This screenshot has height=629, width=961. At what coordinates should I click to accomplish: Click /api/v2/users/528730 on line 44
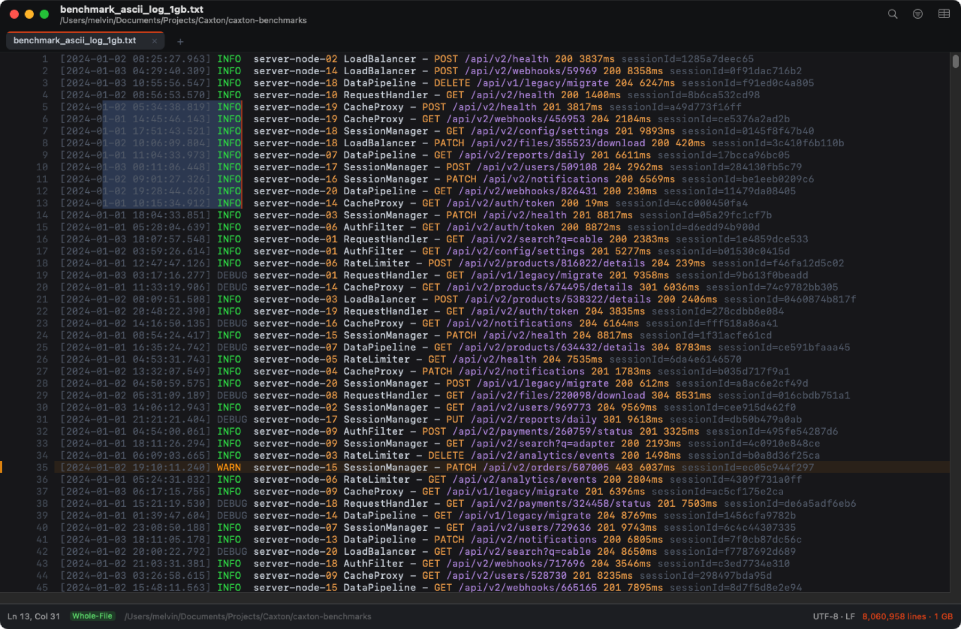[x=507, y=576]
